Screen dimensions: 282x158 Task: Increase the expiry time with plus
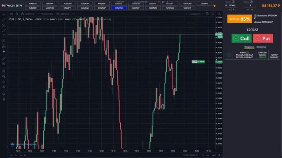(x=252, y=9)
